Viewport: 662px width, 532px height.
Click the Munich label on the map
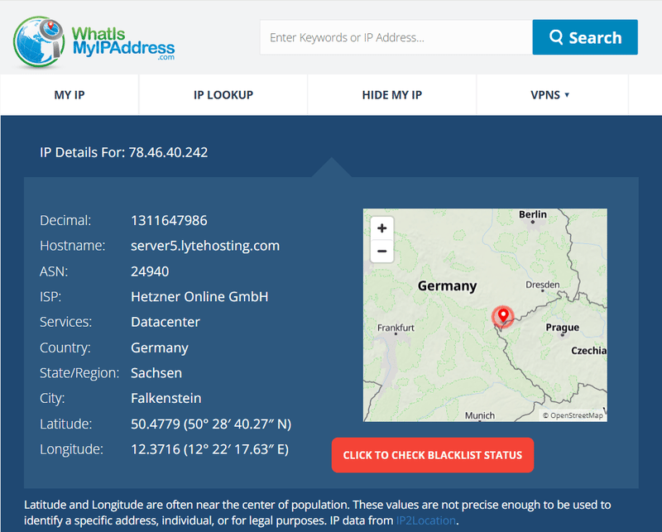coord(480,415)
